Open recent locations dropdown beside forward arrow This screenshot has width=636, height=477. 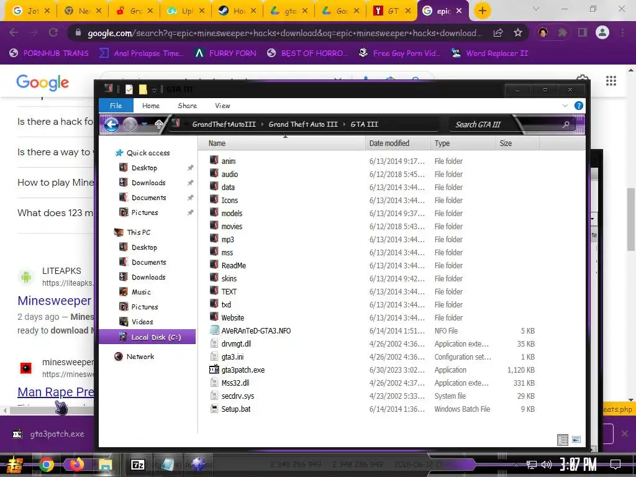(x=144, y=124)
